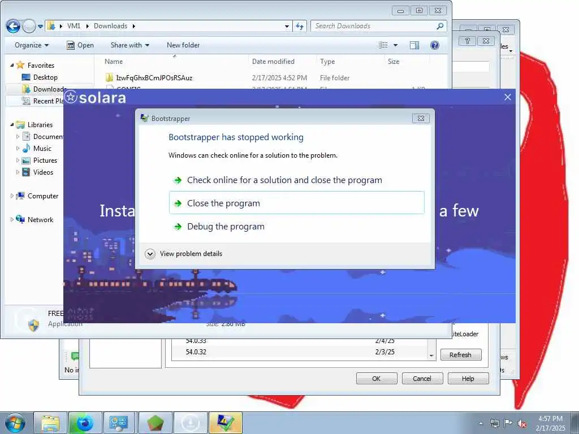Select folder IzwFqGhxBCmJPOsRSAuz
Image resolution: width=579 pixels, height=434 pixels.
coord(154,78)
